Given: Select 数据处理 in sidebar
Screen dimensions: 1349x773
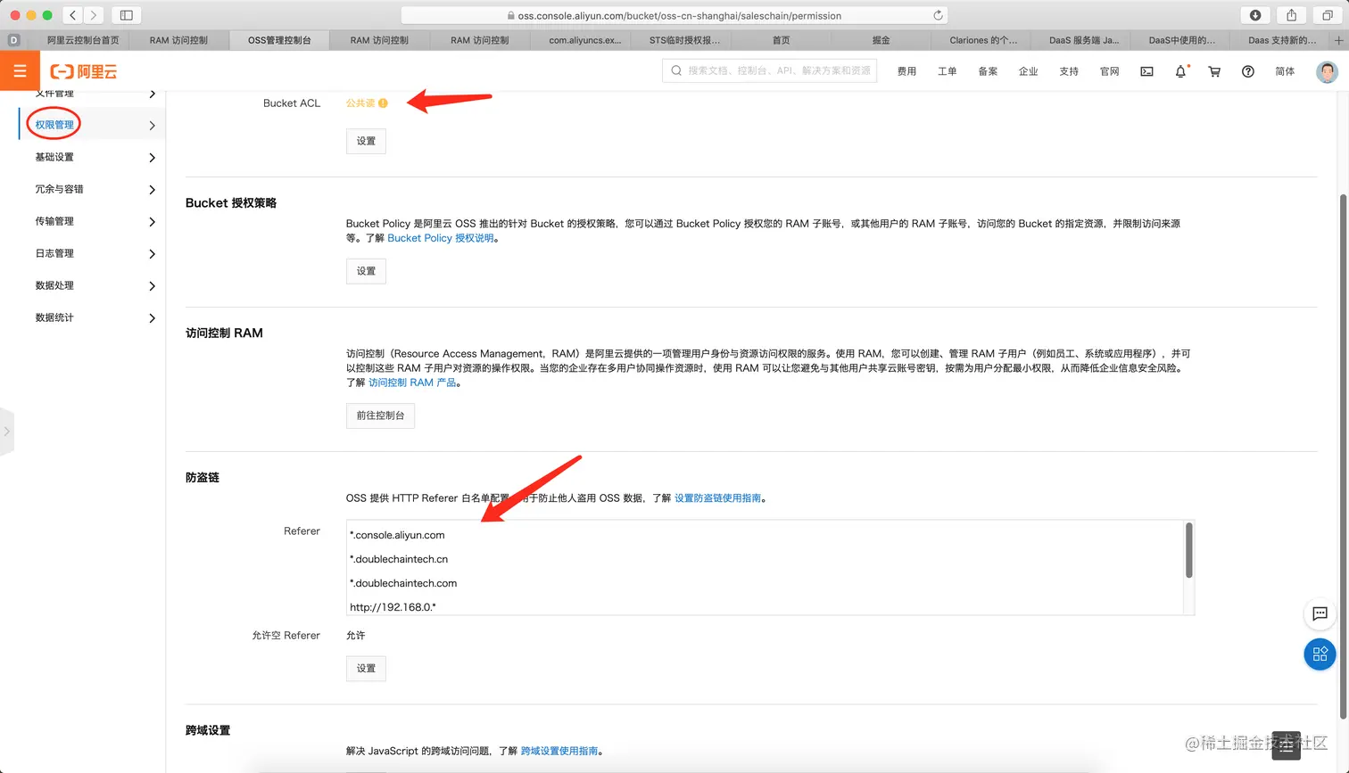Looking at the screenshot, I should [x=54, y=285].
